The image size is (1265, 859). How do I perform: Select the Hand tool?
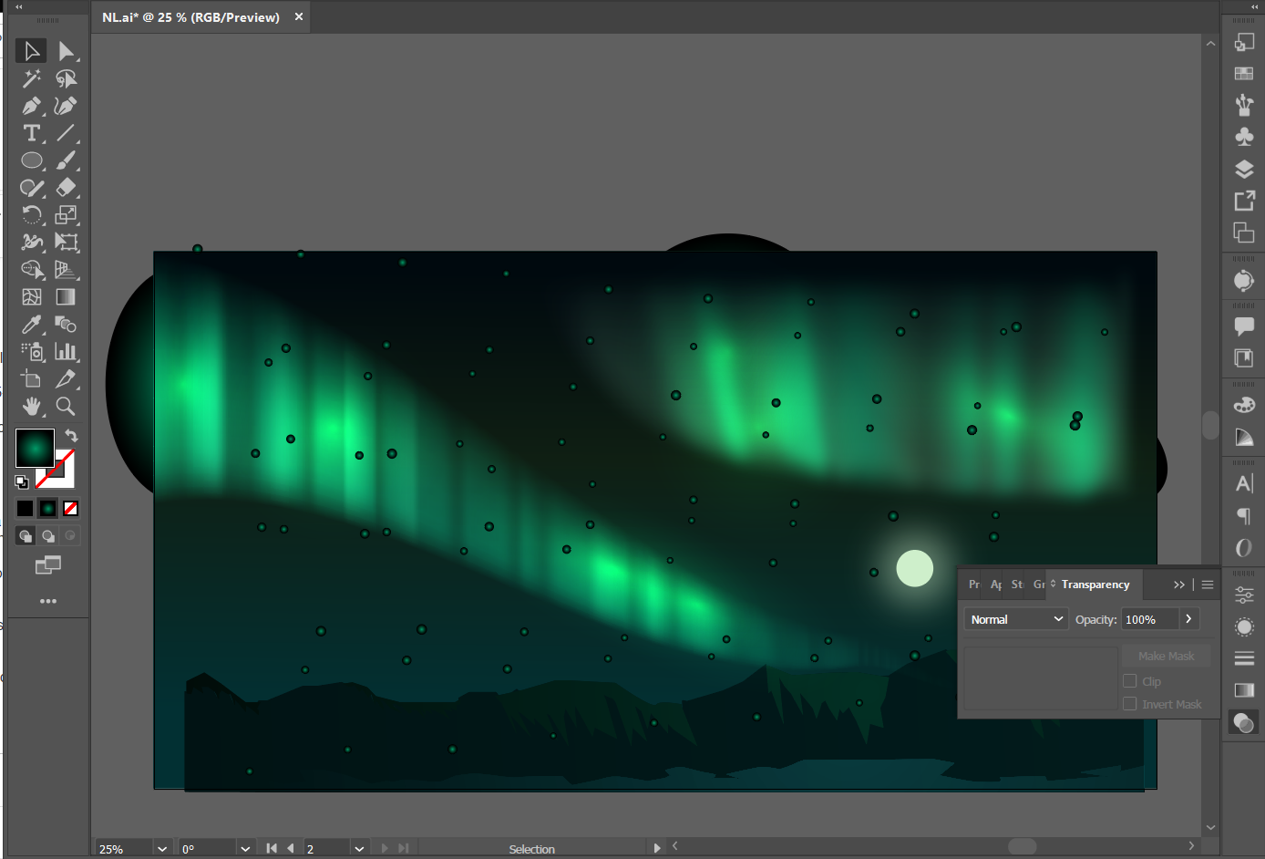click(x=31, y=407)
